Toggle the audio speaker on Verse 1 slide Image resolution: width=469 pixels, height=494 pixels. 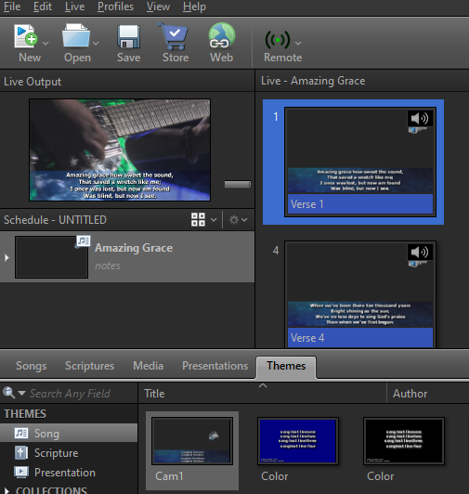[420, 119]
